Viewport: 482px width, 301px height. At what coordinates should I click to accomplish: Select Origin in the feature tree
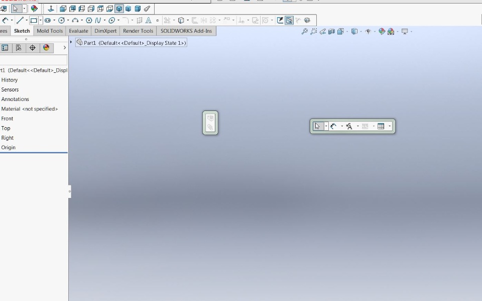pos(9,147)
